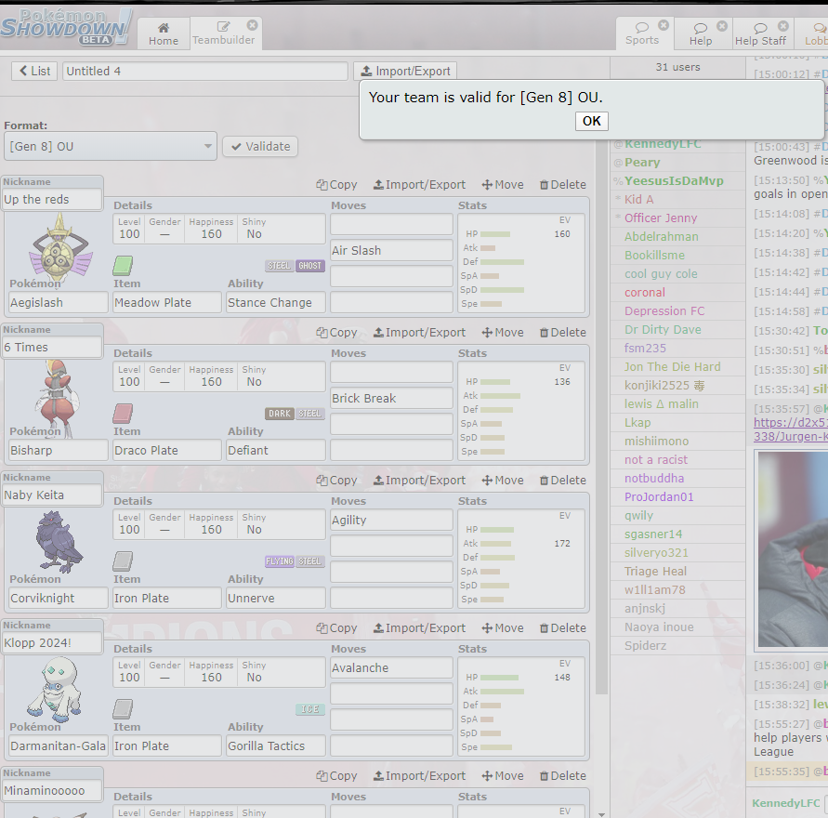Delete Aegislash from the team
828x818 pixels.
563,185
